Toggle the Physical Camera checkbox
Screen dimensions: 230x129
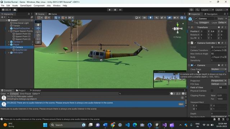212,91
